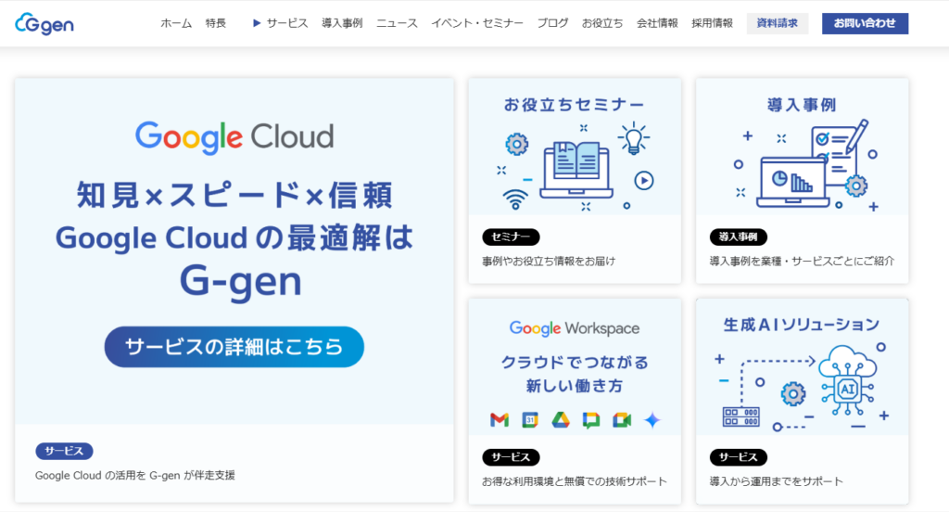
Task: Click the Google Drive icon
Action: [x=561, y=420]
